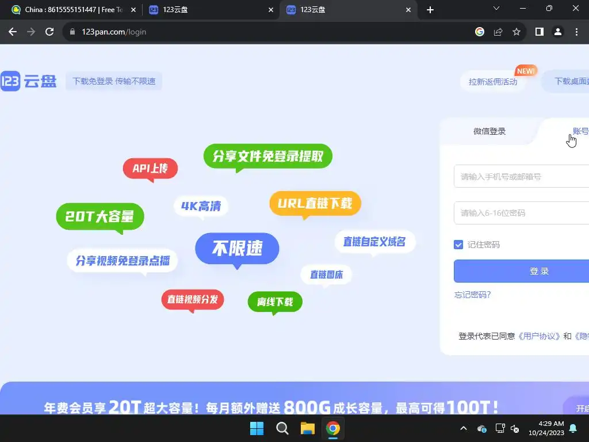The width and height of the screenshot is (589, 442).
Task: Open 忘记密码? link
Action: (x=472, y=295)
